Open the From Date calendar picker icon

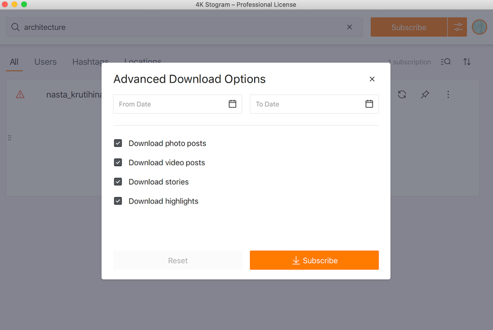(x=232, y=104)
